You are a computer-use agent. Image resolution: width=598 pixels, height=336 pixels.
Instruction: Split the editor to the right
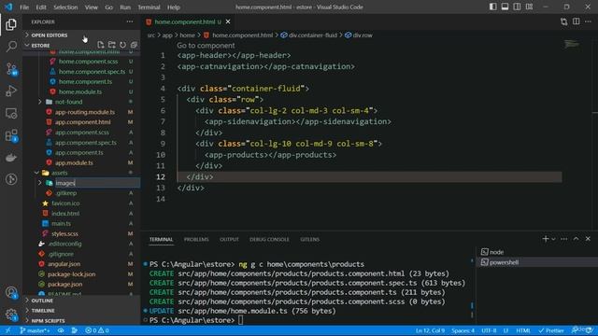(576, 21)
